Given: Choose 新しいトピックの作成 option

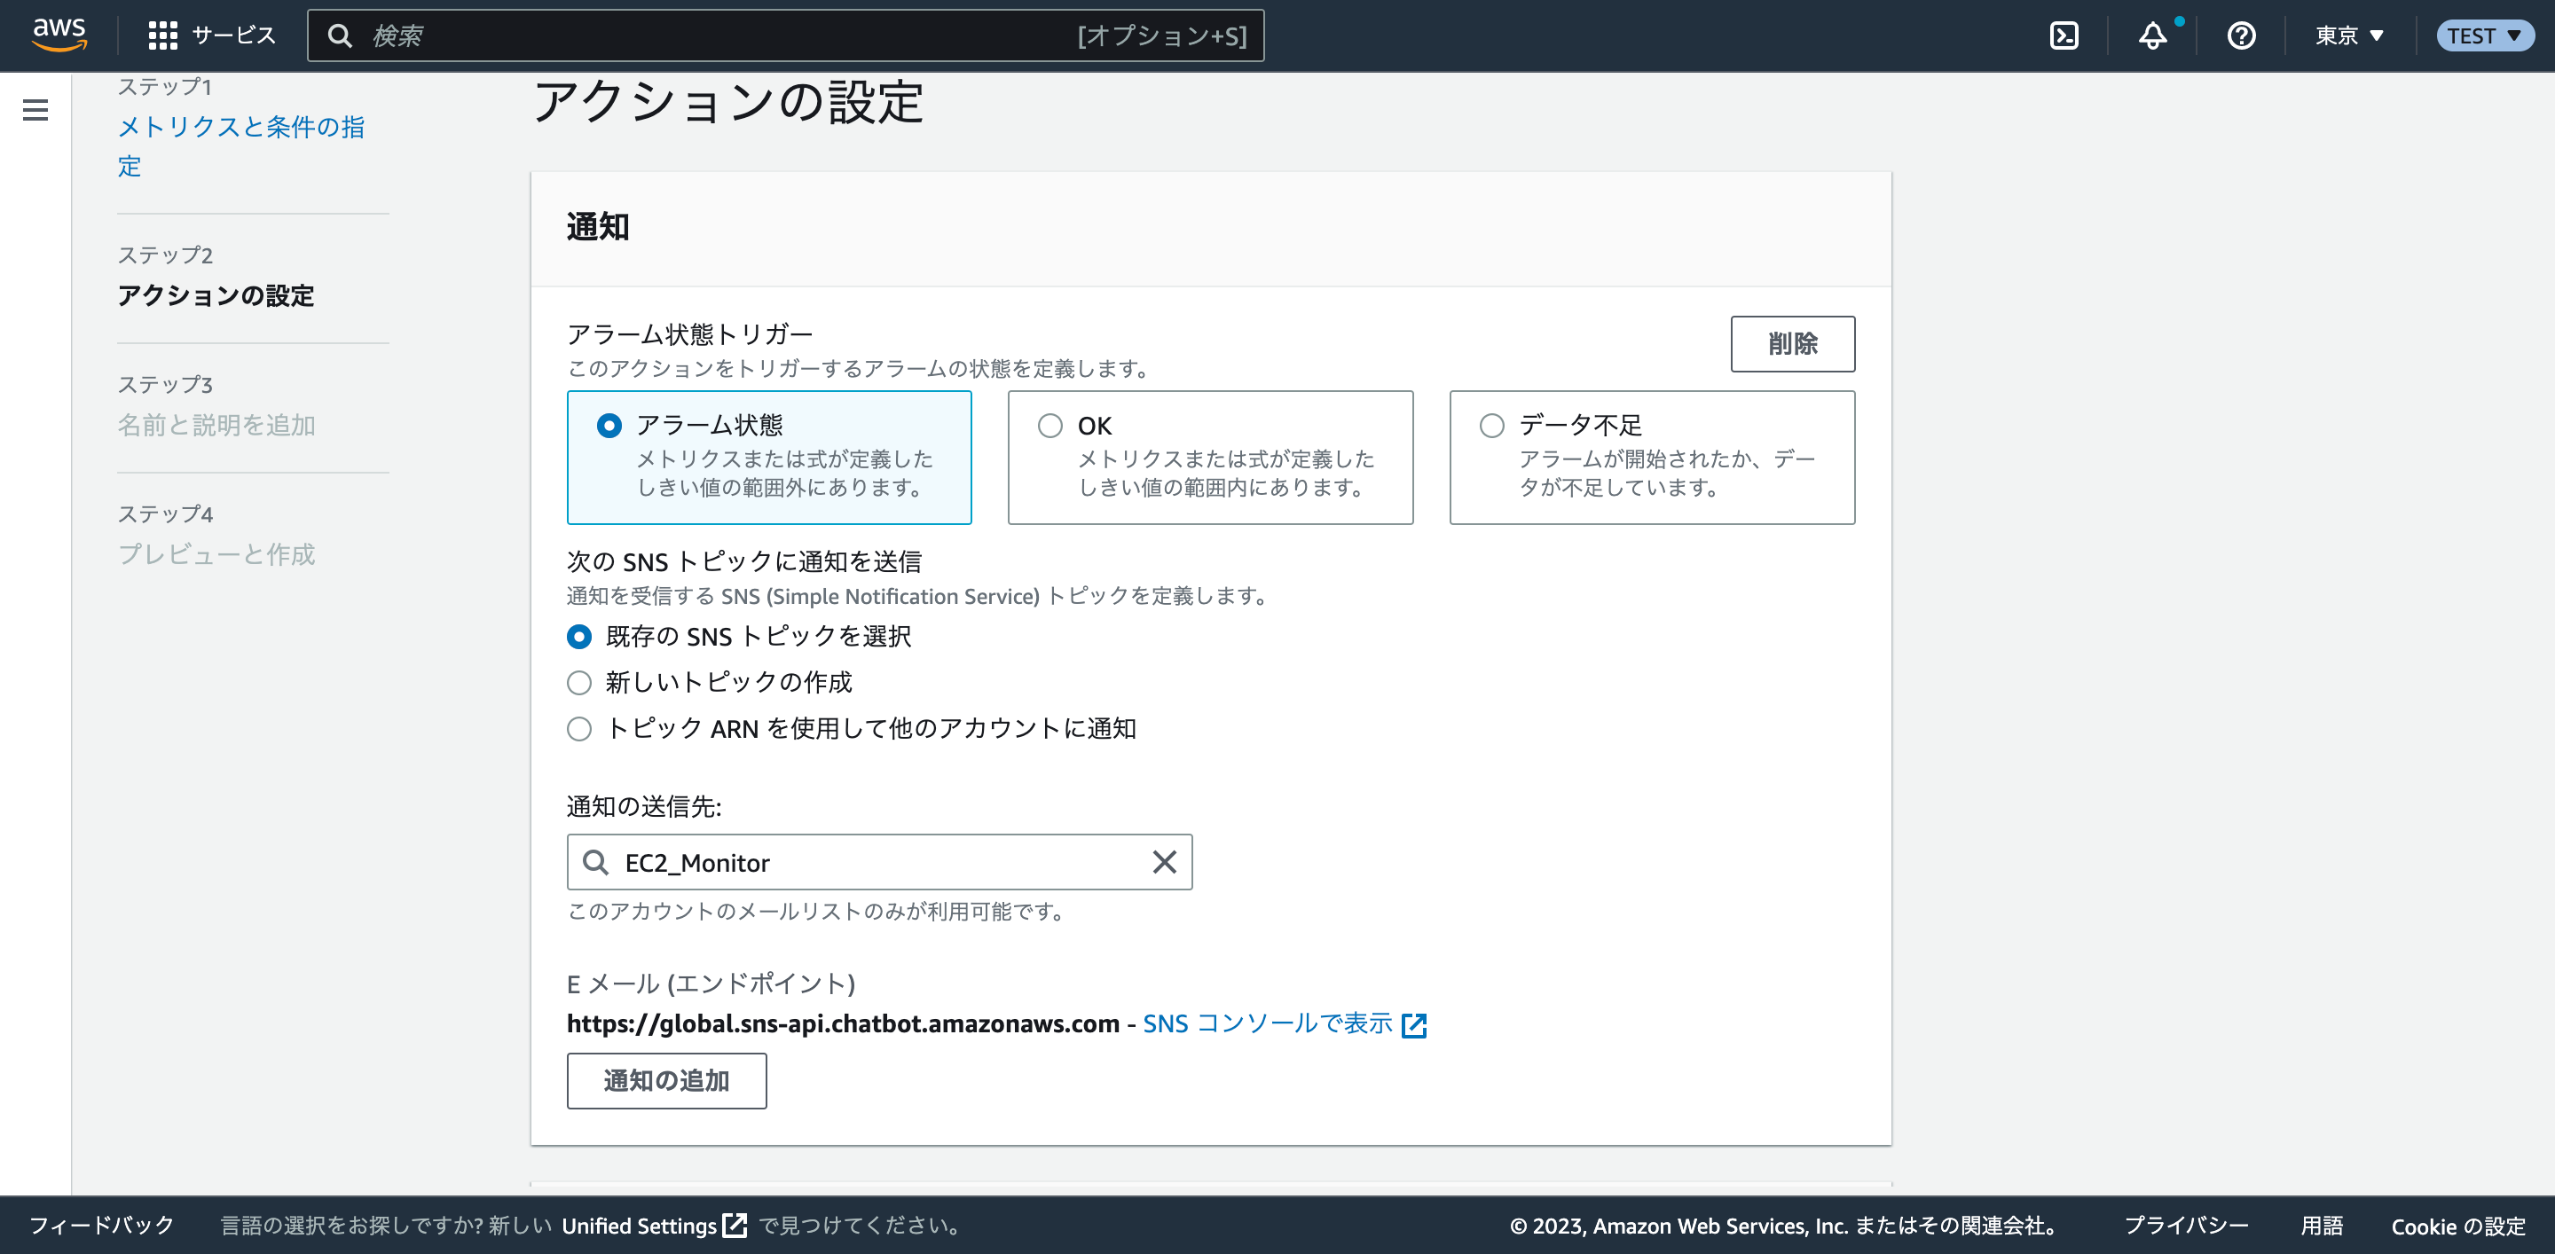Looking at the screenshot, I should coord(579,682).
